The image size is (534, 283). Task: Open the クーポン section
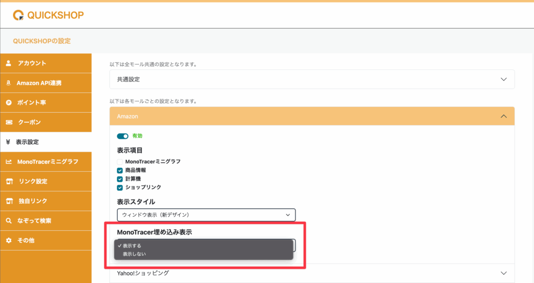point(46,122)
